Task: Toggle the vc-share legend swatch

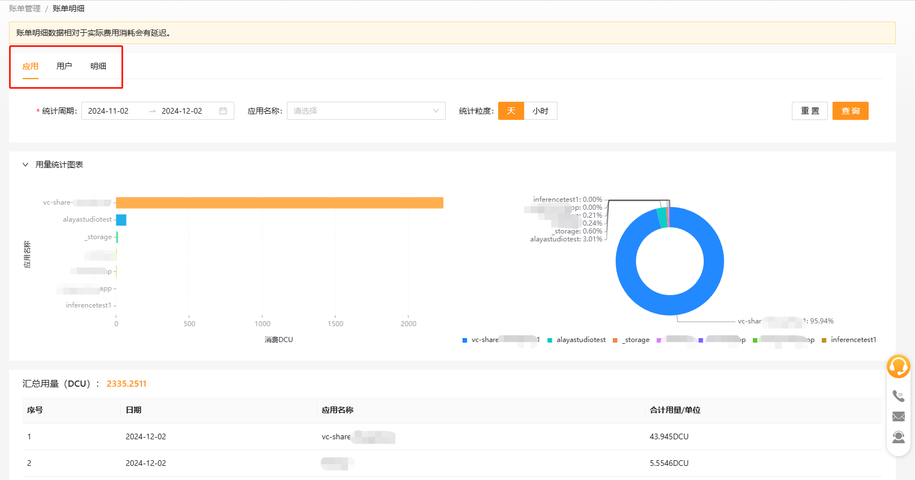Action: tap(465, 340)
